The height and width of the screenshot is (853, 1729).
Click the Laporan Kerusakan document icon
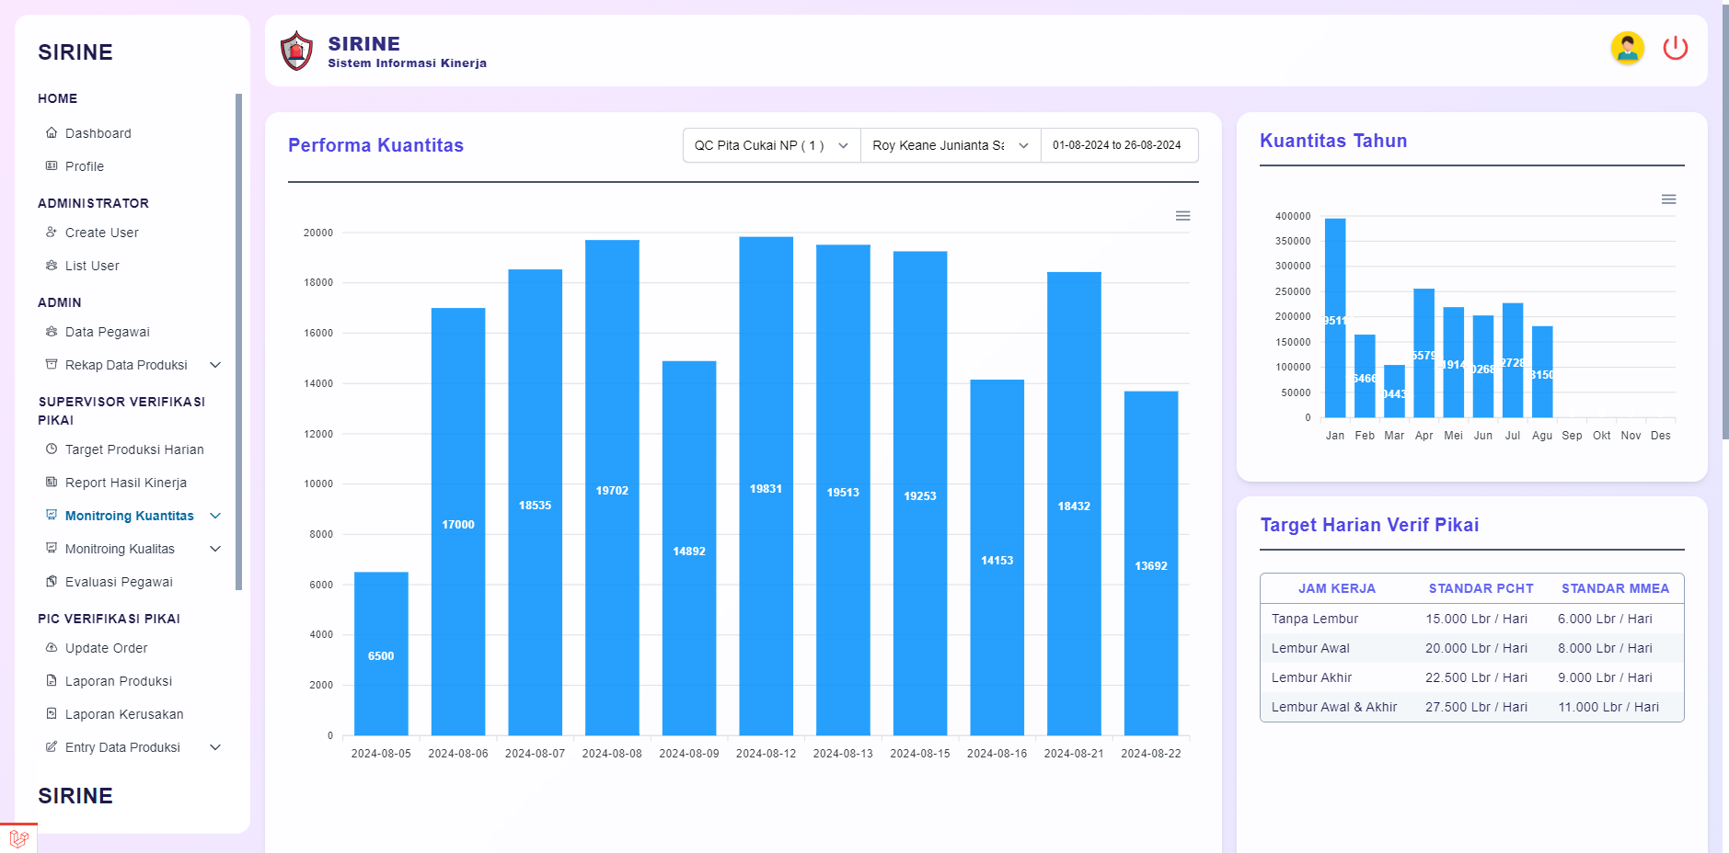52,713
